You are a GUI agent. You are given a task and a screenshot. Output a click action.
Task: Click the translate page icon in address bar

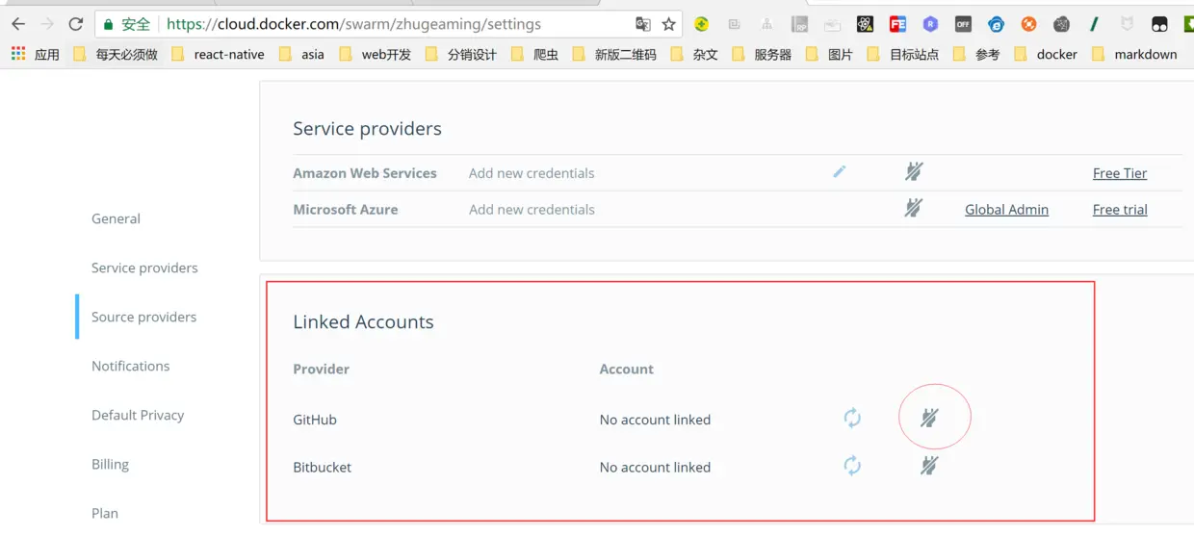643,24
